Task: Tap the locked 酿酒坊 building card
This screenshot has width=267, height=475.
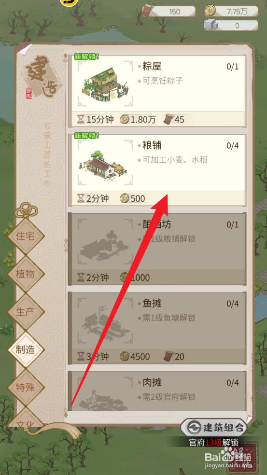Action: (x=157, y=249)
